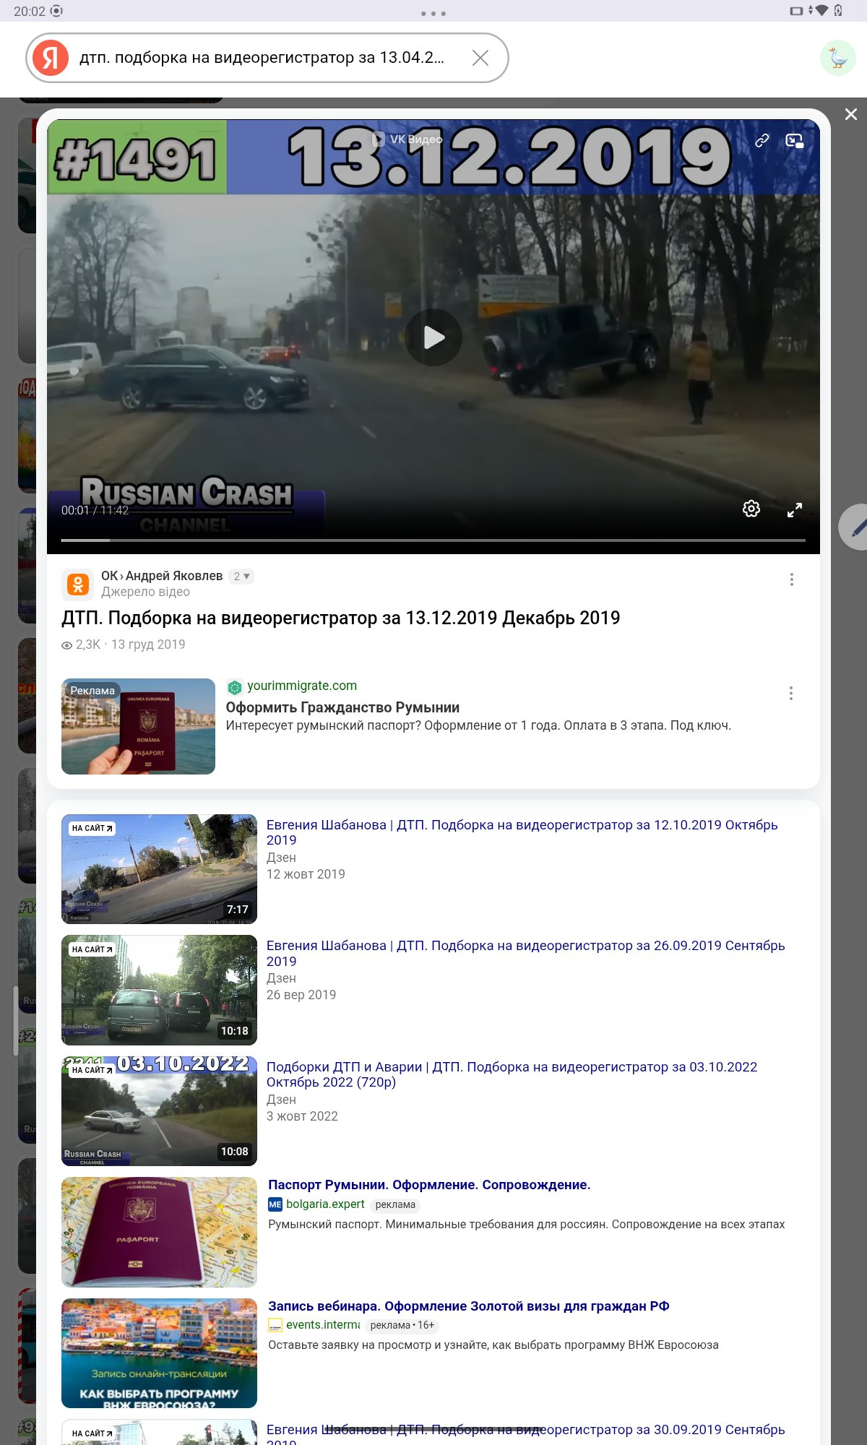
Task: Enter fullscreen video mode
Action: (795, 510)
